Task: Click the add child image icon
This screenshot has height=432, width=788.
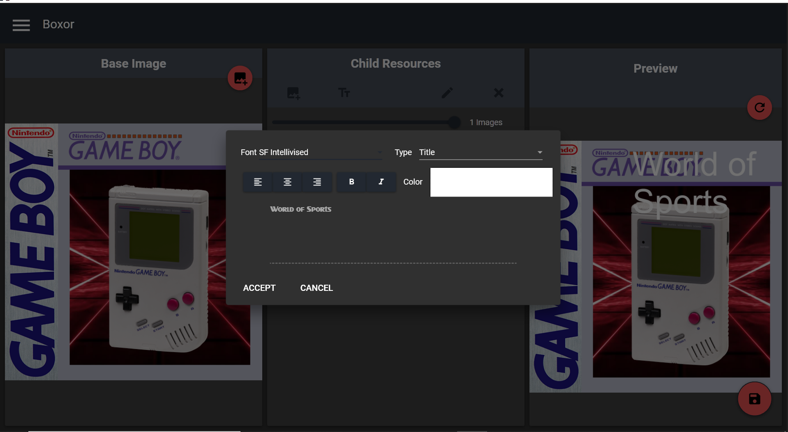Action: [x=293, y=93]
